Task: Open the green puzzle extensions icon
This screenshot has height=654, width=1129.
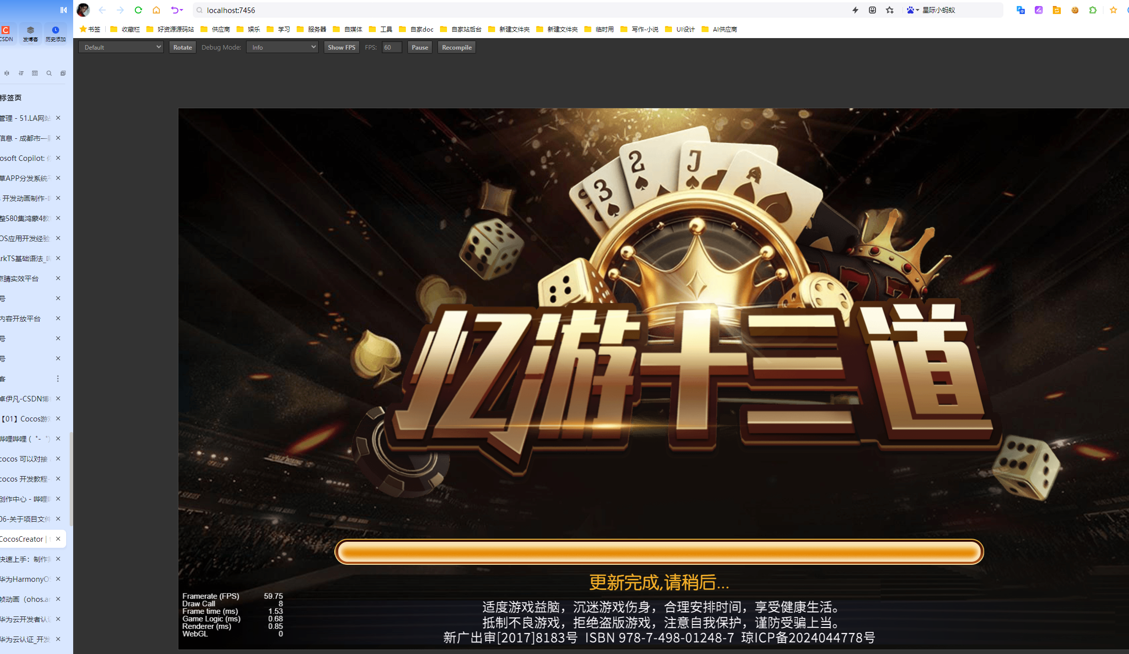Action: tap(1093, 10)
